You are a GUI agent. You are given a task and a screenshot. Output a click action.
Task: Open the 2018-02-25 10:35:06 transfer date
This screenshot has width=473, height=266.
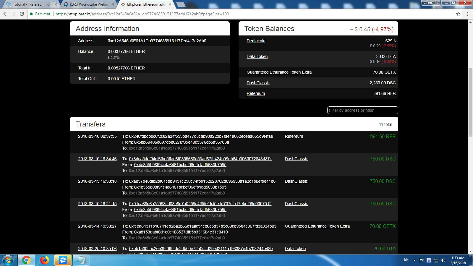(97, 249)
